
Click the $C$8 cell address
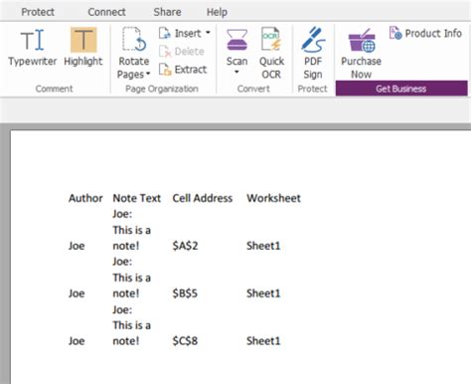(x=185, y=341)
